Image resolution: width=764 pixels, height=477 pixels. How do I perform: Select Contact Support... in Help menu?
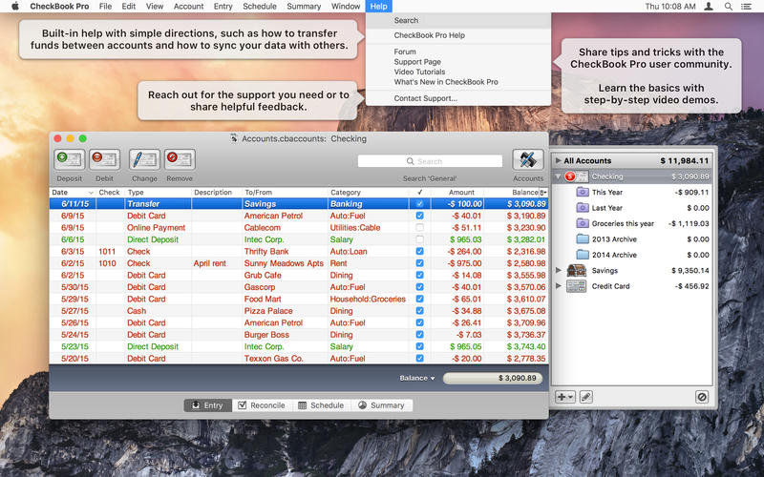[425, 98]
